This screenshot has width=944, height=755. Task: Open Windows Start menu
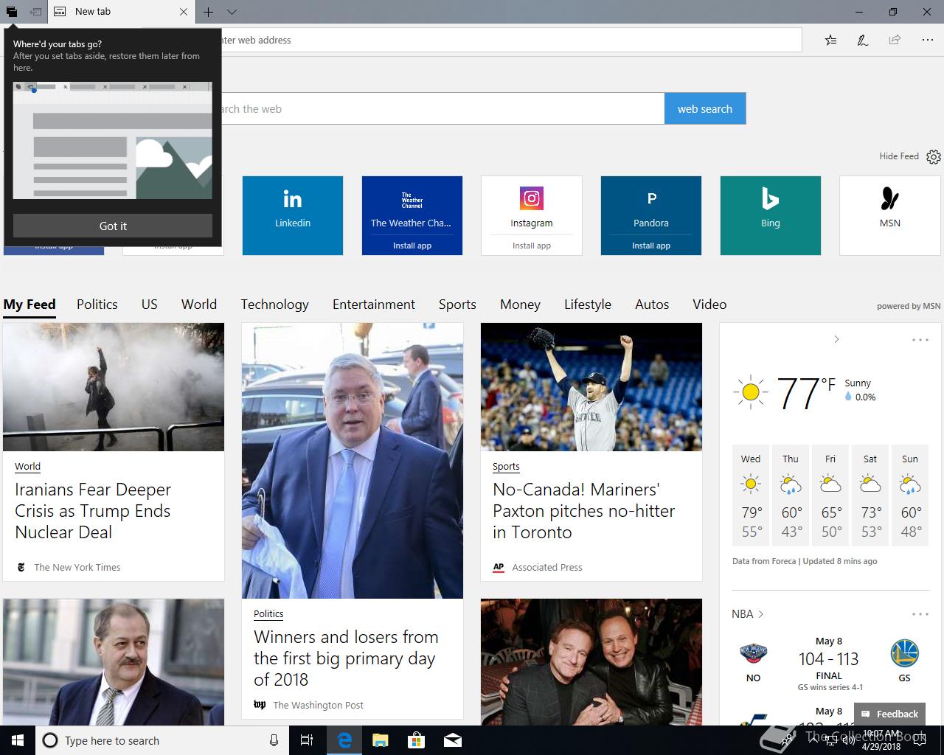coord(18,740)
